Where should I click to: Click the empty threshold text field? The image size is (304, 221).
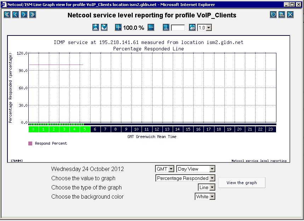(x=178, y=28)
